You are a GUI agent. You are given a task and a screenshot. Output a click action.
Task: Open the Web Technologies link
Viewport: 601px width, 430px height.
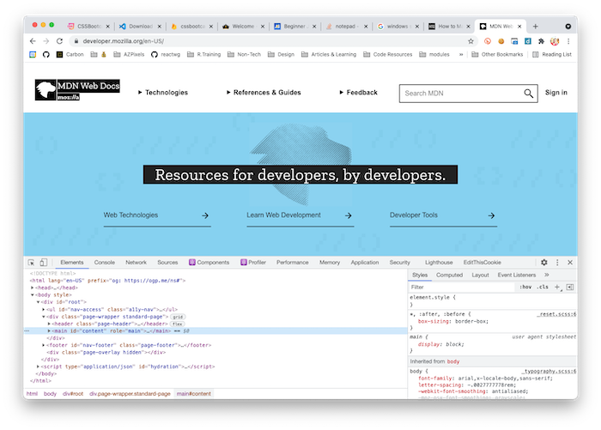tap(131, 215)
